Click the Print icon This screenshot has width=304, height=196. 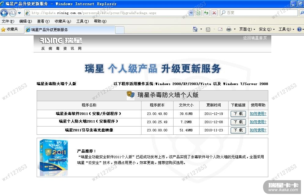229,29
